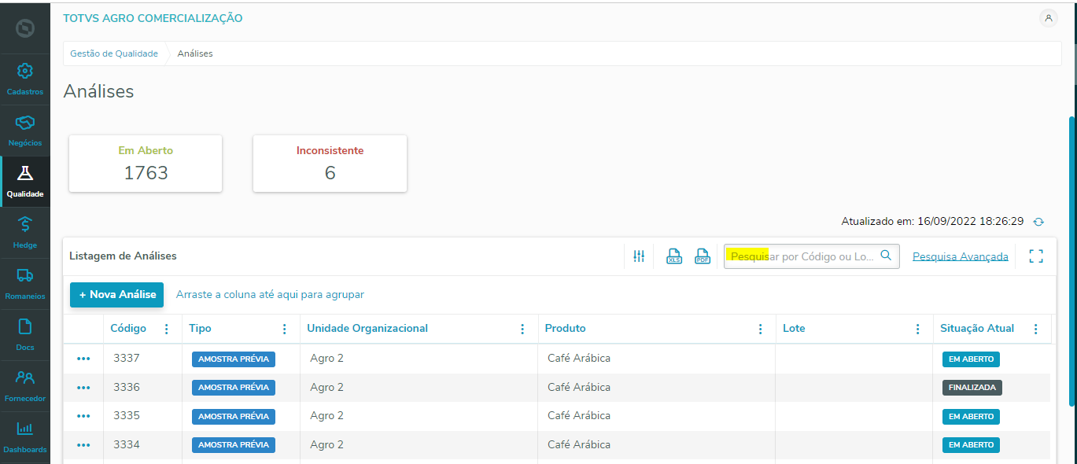This screenshot has height=464, width=1077.
Task: Click TOTVS AGRO COMERCIALIZAÇÃO title
Action: 153,18
